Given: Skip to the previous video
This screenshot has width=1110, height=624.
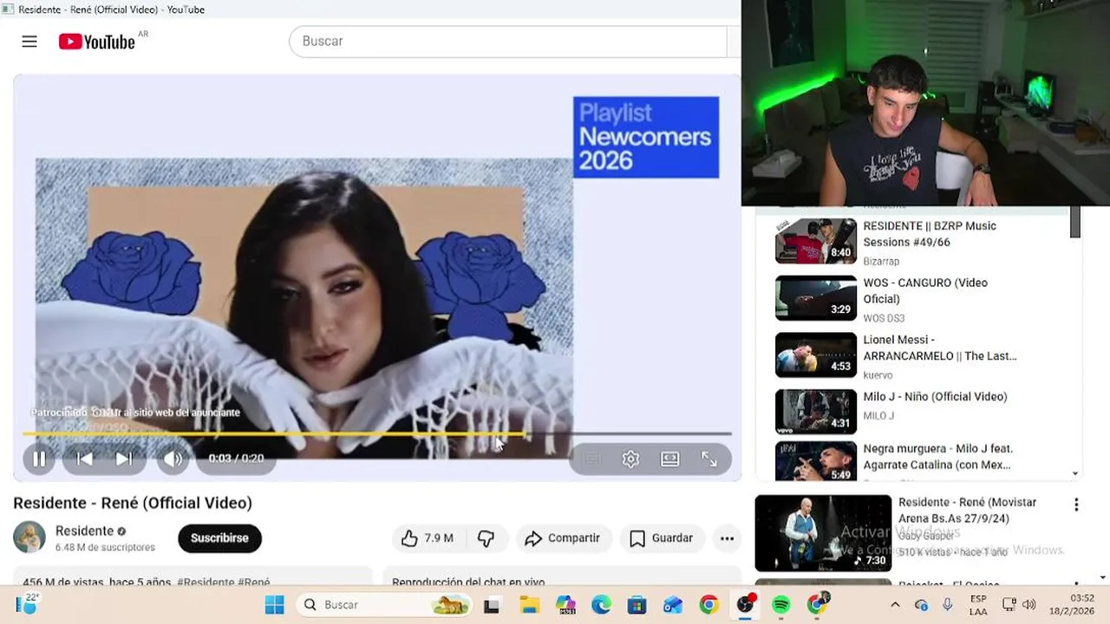Looking at the screenshot, I should [x=84, y=458].
